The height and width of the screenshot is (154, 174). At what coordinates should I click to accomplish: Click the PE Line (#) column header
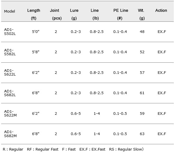coord(121,14)
